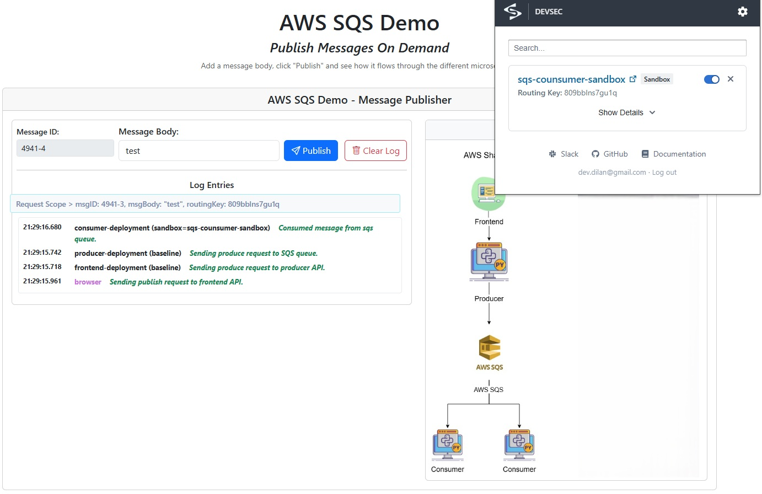Screen dimensions: 762x494
Task: Click the timestamp 21:29:15.961
Action: [42, 281]
